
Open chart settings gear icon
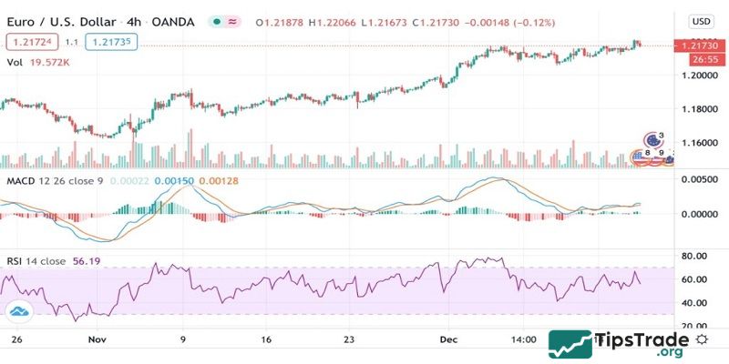[703, 339]
